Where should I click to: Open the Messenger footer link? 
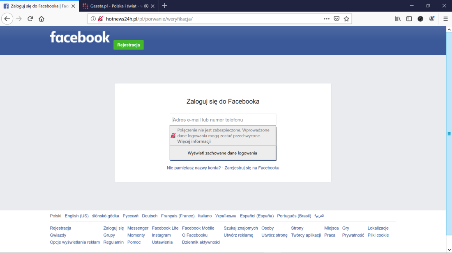pos(138,228)
